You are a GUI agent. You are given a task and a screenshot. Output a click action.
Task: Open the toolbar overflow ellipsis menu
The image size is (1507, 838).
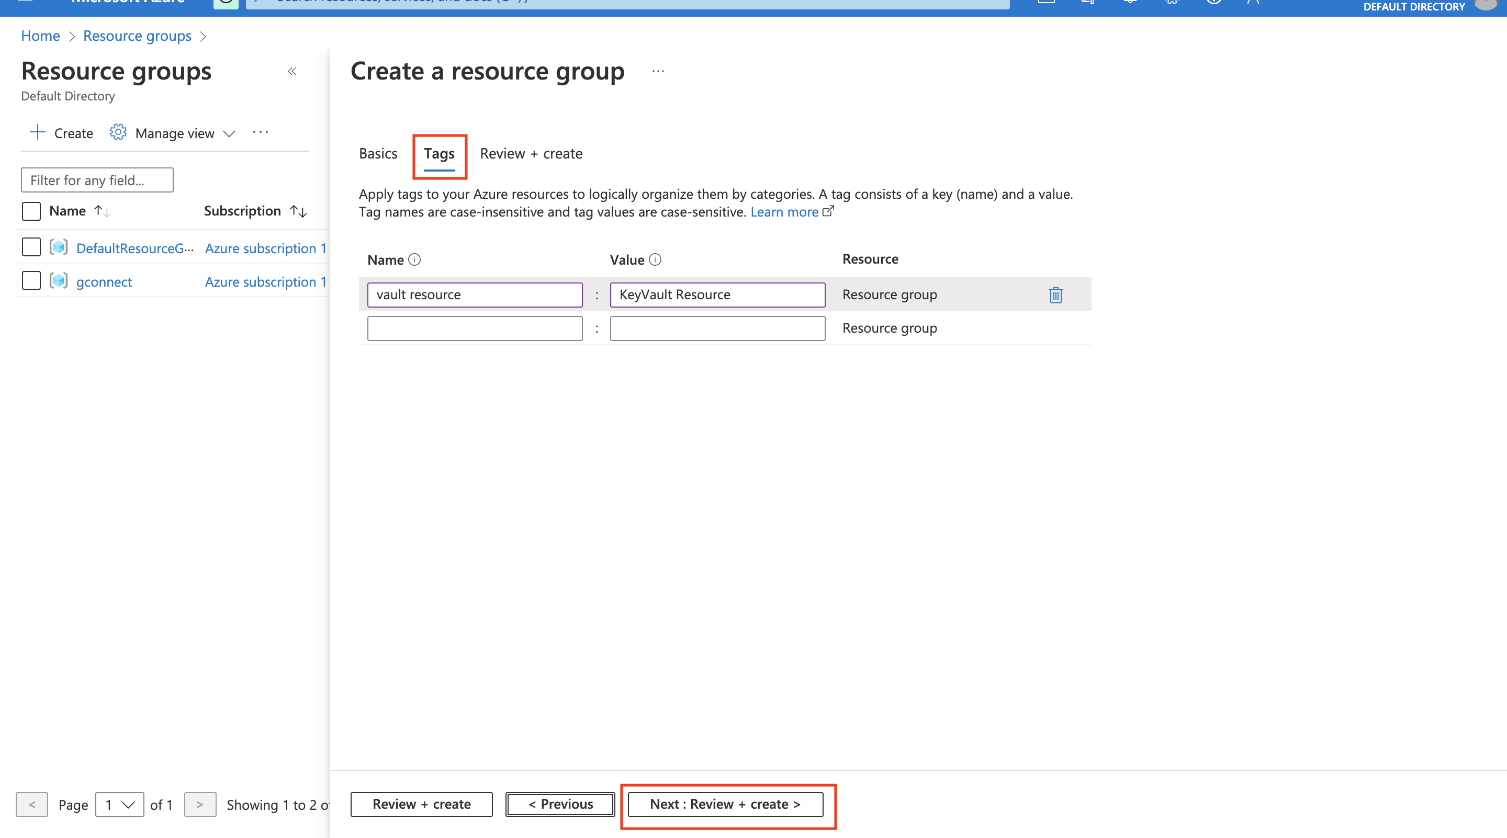[261, 132]
